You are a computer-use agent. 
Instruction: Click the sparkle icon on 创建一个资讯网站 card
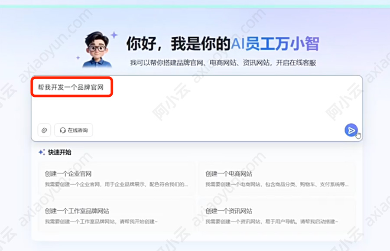pos(208,211)
